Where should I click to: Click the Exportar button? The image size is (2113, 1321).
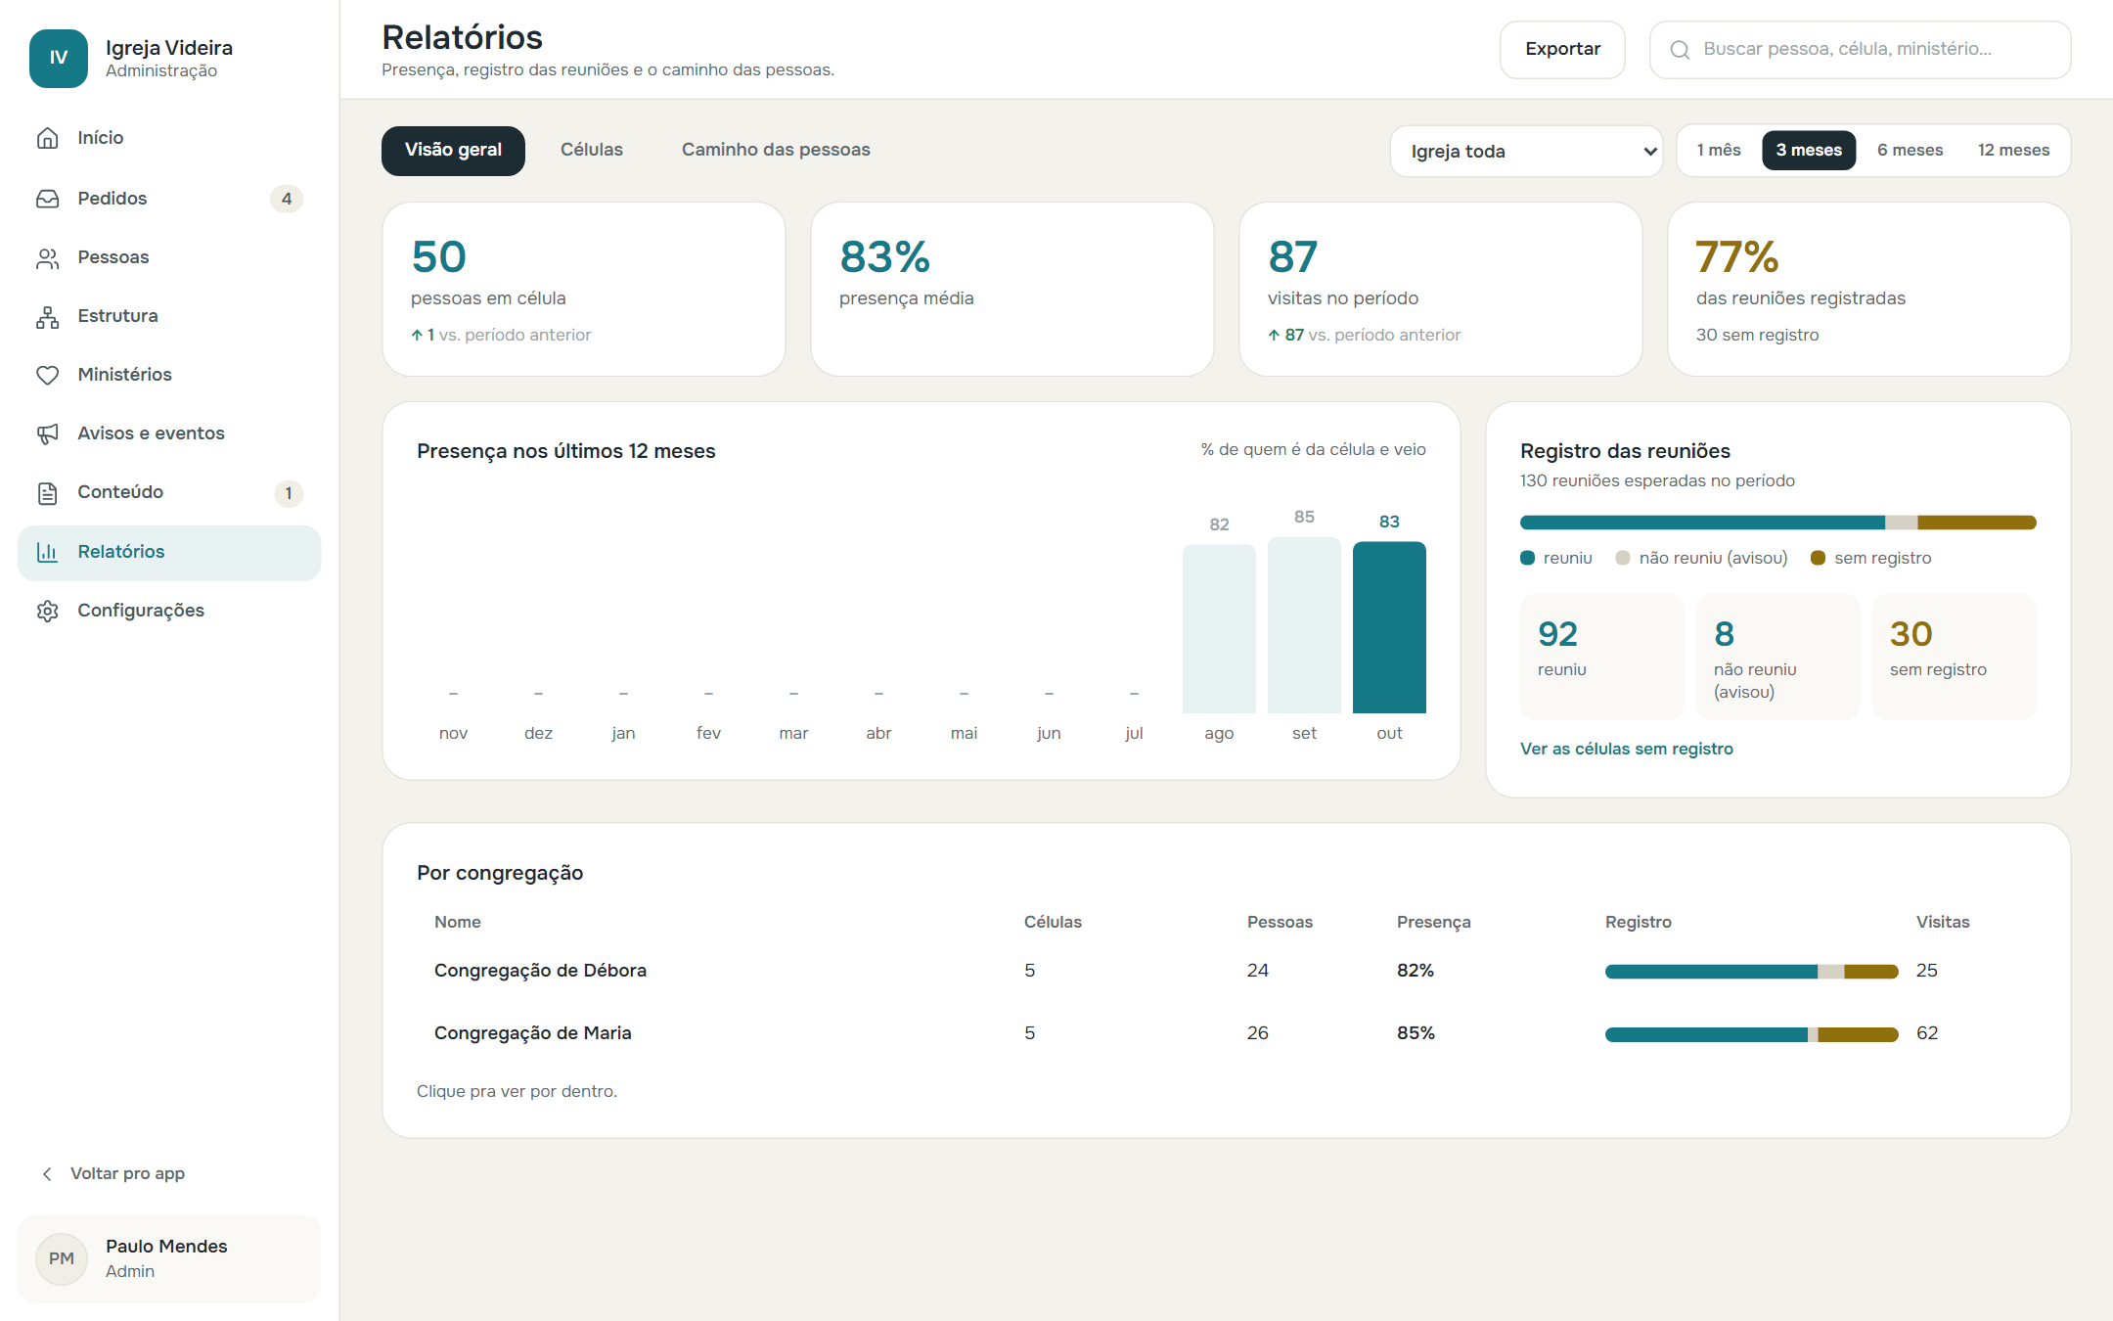point(1562,49)
